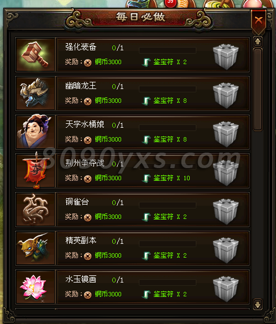276x324 pixels.
Task: Select the bronze phoenix icon for 铜雀台
Action: click(x=35, y=209)
